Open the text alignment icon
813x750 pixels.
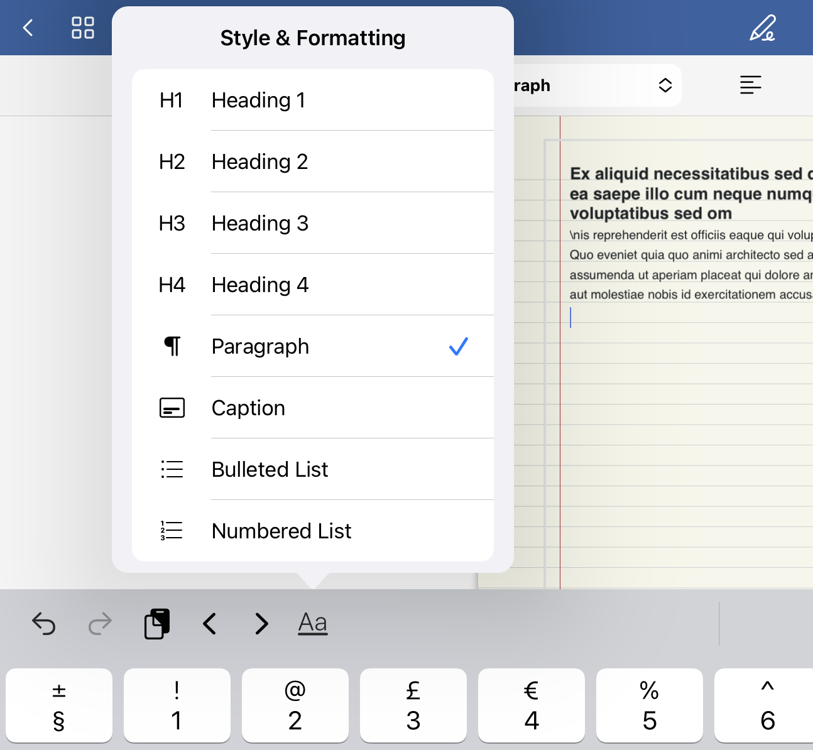(750, 85)
